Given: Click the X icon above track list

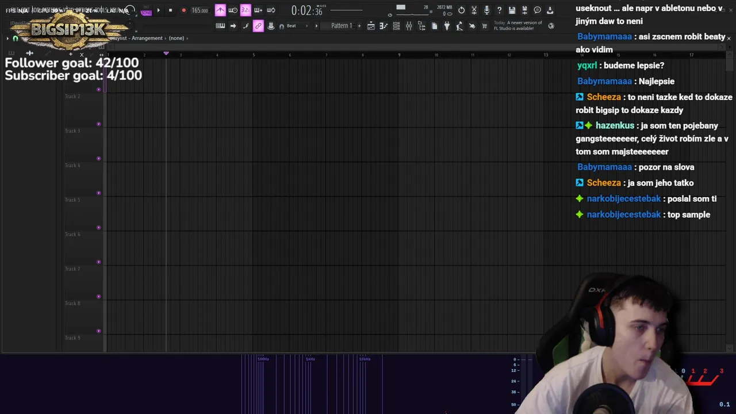Looking at the screenshot, I should pyautogui.click(x=82, y=55).
